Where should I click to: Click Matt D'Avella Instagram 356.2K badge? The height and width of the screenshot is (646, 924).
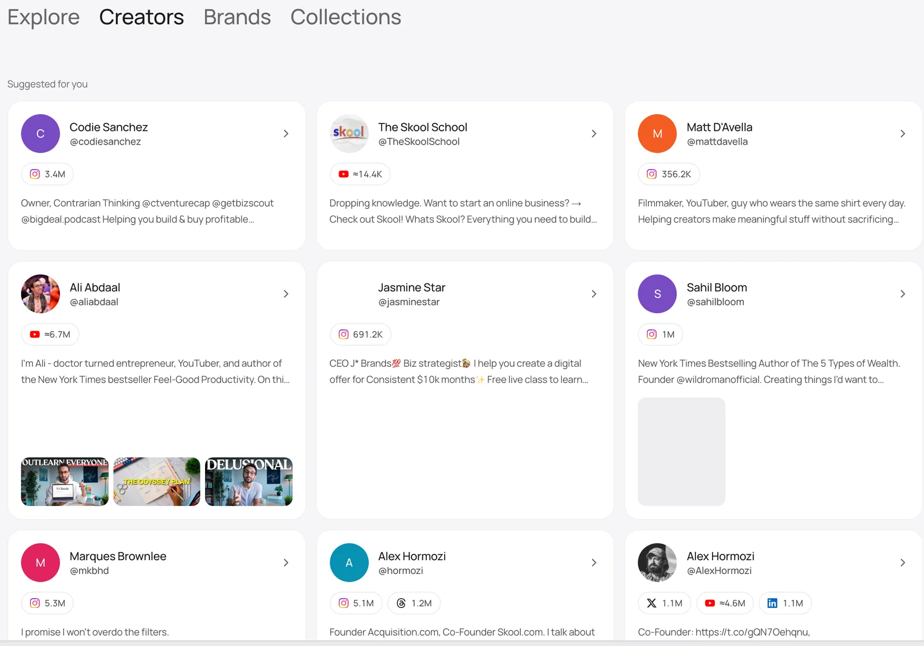point(669,174)
